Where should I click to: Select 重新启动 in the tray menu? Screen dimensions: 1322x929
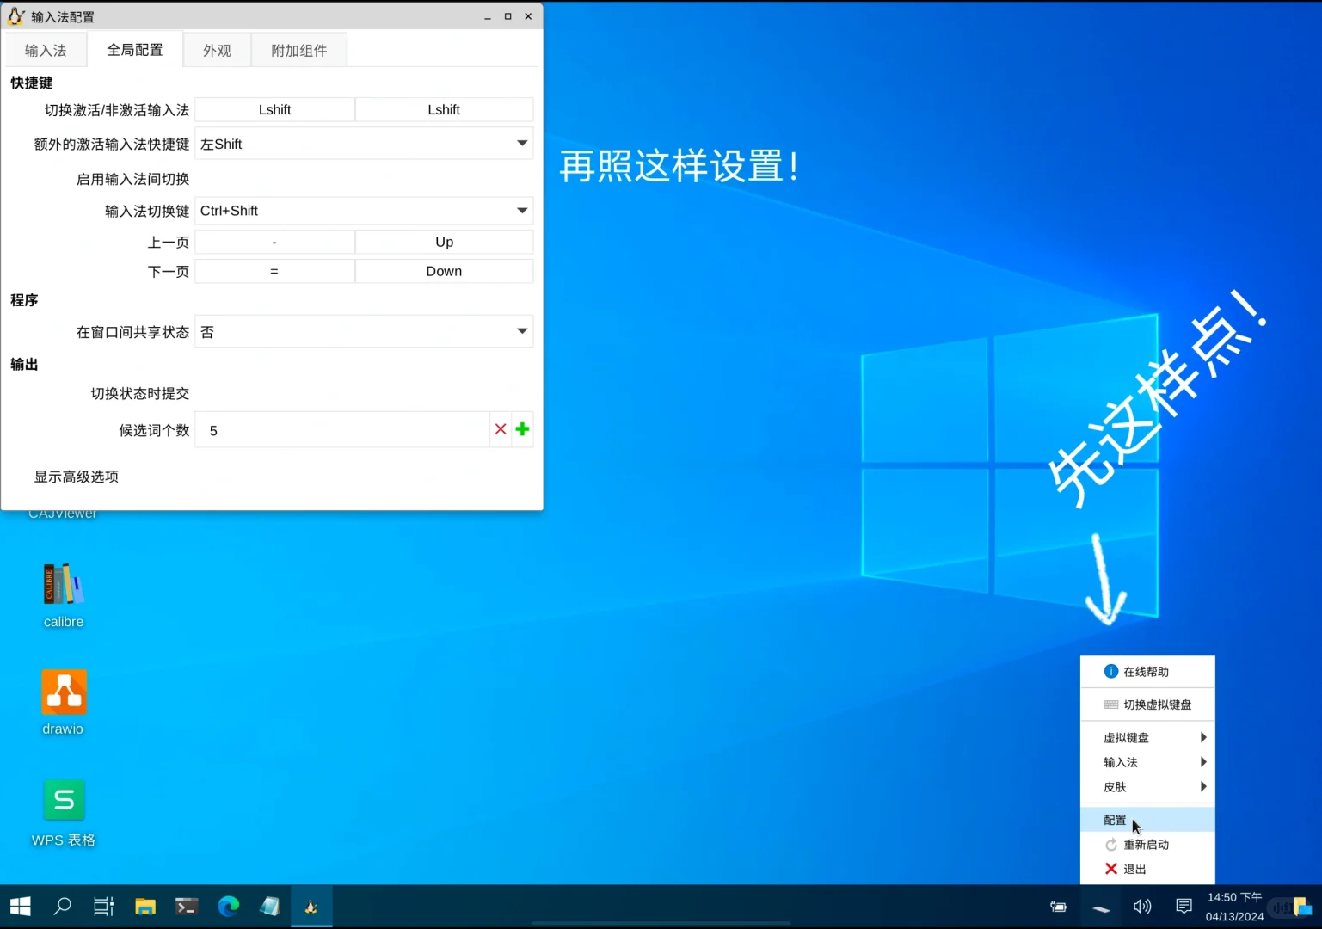point(1147,845)
